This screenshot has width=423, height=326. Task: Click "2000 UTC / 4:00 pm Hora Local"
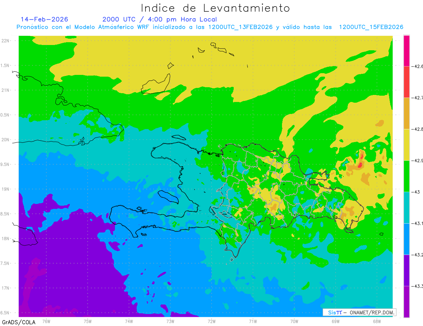pos(160,19)
